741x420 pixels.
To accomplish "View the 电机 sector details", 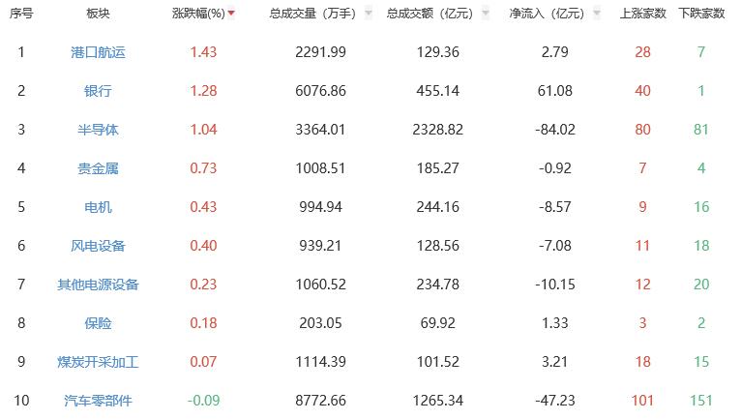I will [x=98, y=207].
